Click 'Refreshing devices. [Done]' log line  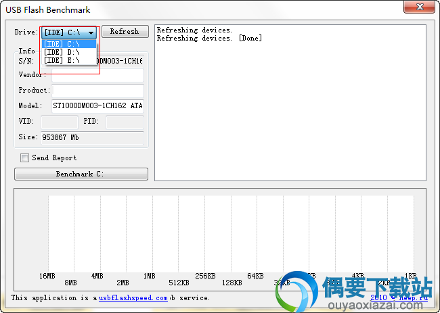[x=209, y=38]
